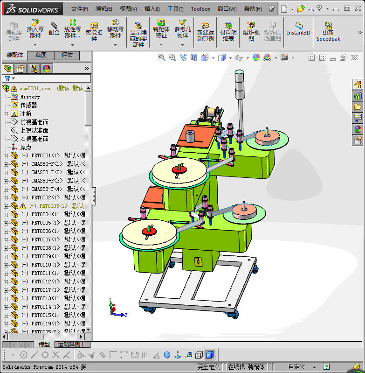Open Assembly Features dropdown arrow
365x373 pixels.
pyautogui.click(x=161, y=45)
